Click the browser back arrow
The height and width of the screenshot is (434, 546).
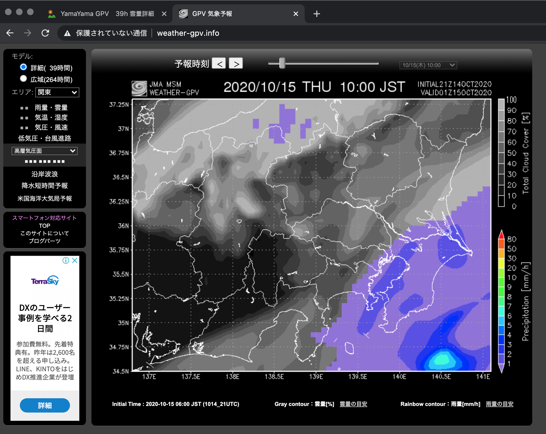[10, 33]
